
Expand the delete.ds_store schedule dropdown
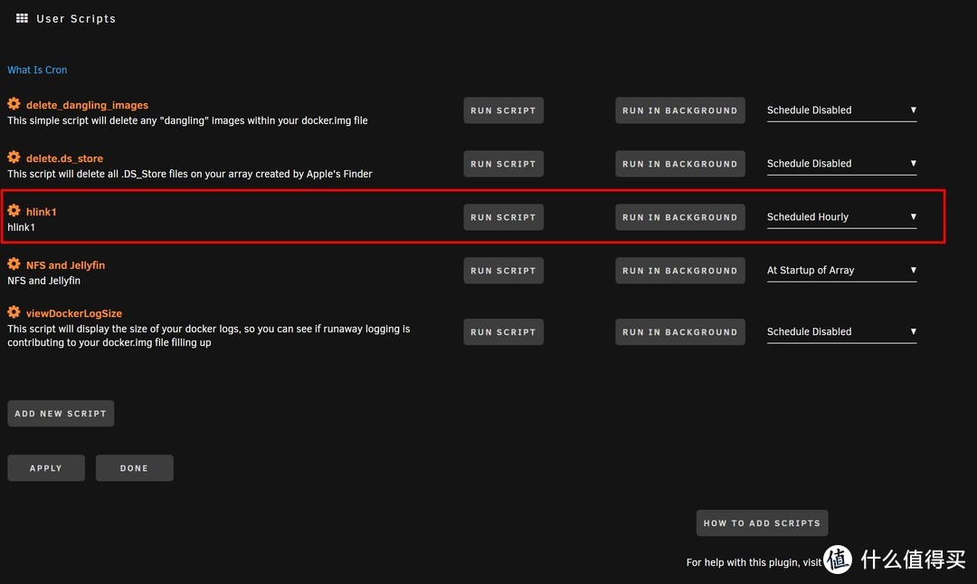[x=841, y=164]
